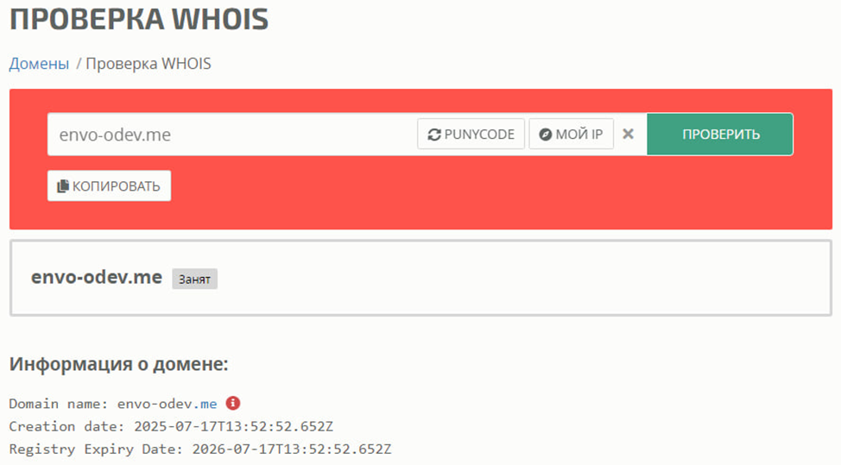This screenshot has width=841, height=465.
Task: Click the Domain name label text
Action: coord(59,404)
